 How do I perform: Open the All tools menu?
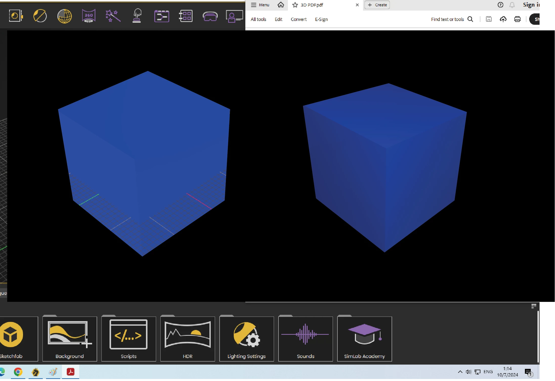pyautogui.click(x=258, y=19)
